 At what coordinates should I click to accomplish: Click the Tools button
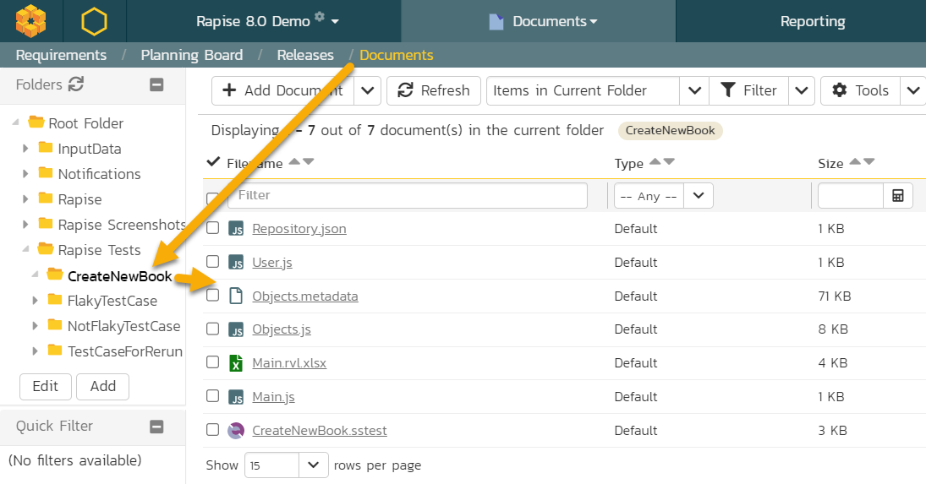(x=860, y=90)
